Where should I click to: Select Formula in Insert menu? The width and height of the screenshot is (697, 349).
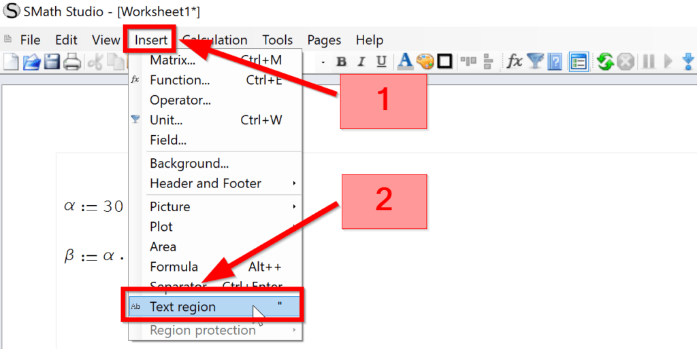click(x=216, y=267)
